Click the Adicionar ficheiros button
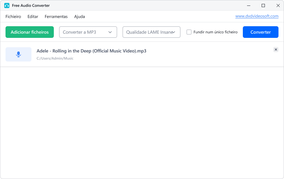Viewport: 284px width, 179px height. click(x=30, y=32)
